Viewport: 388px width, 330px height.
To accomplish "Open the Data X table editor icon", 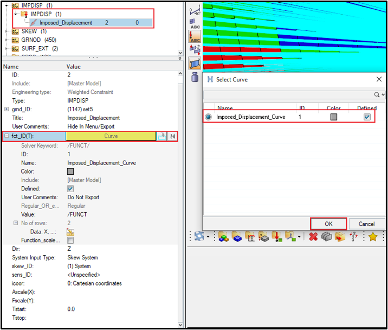I will coord(70,232).
